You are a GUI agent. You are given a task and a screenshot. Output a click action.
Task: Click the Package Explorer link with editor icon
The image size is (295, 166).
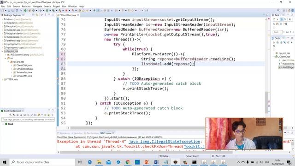tap(37, 15)
